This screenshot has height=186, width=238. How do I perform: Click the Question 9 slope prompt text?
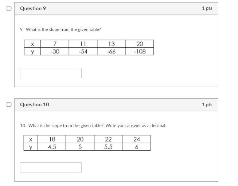[x=61, y=29]
